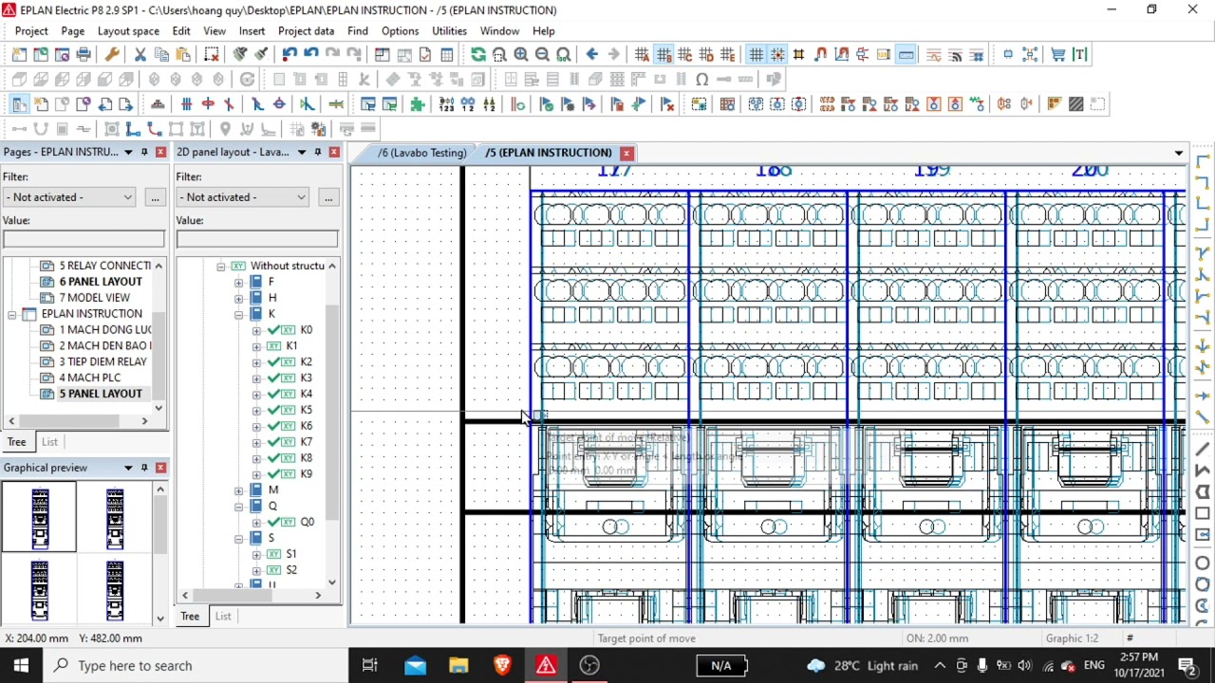Toggle auto-hide pin on Pages panel
This screenshot has width=1215, height=683.
(x=144, y=152)
